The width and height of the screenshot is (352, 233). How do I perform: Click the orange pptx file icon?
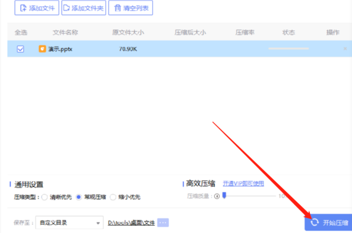coord(42,49)
